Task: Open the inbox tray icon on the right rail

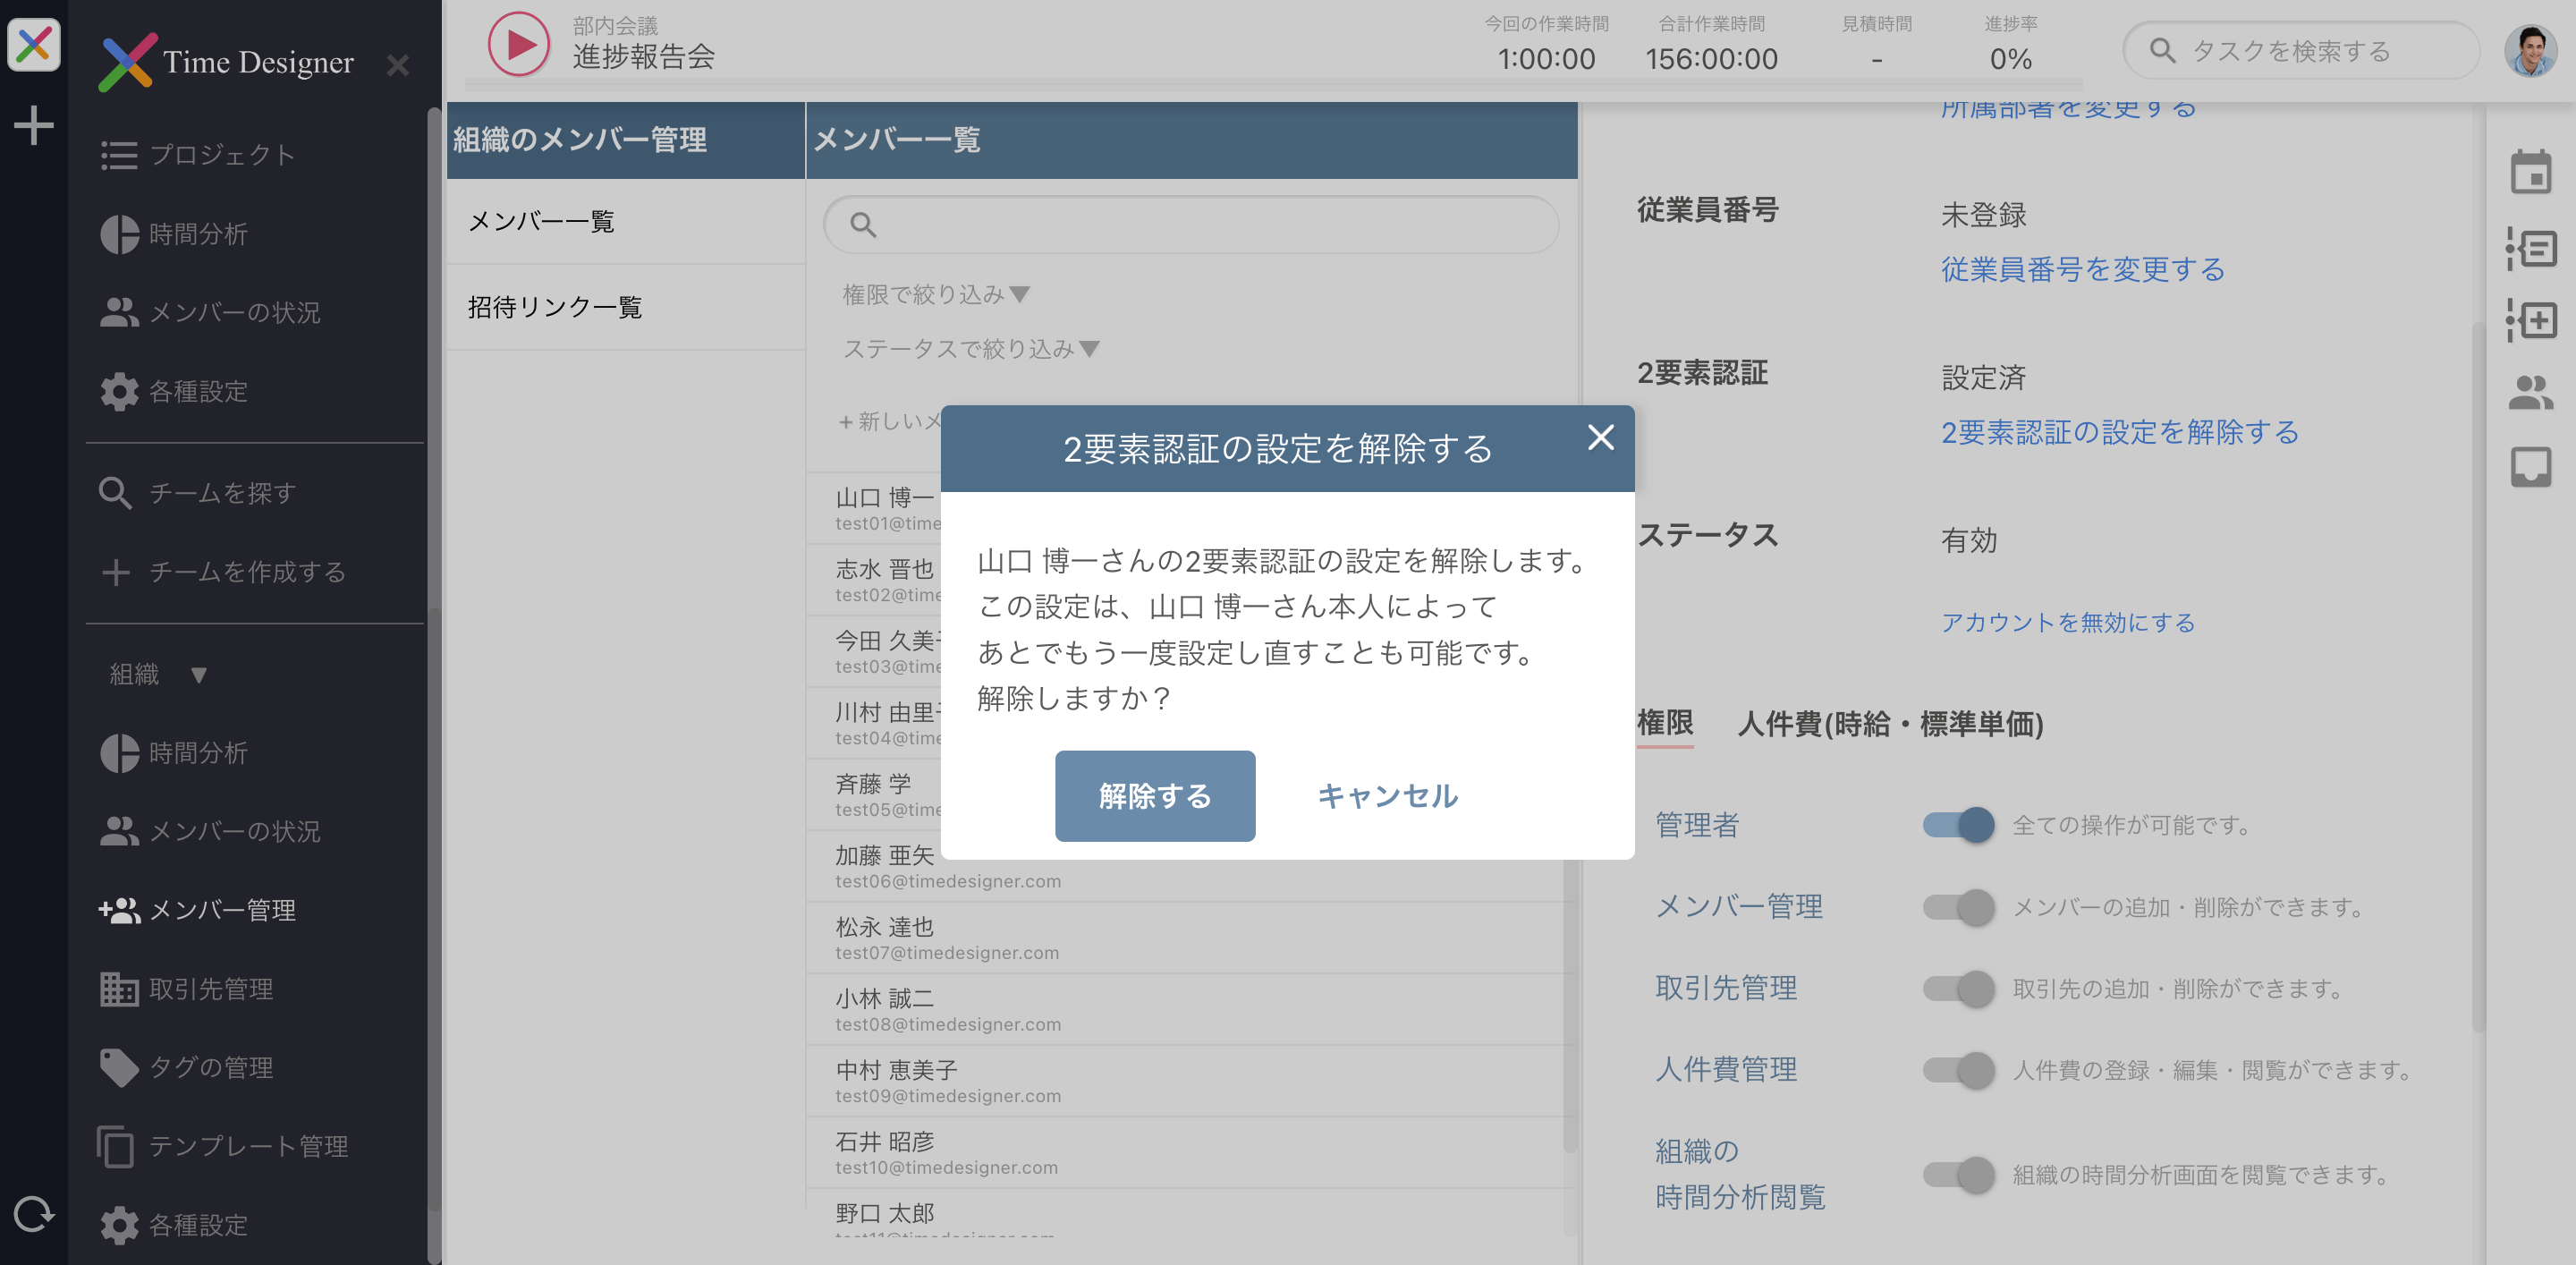Action: click(2531, 466)
